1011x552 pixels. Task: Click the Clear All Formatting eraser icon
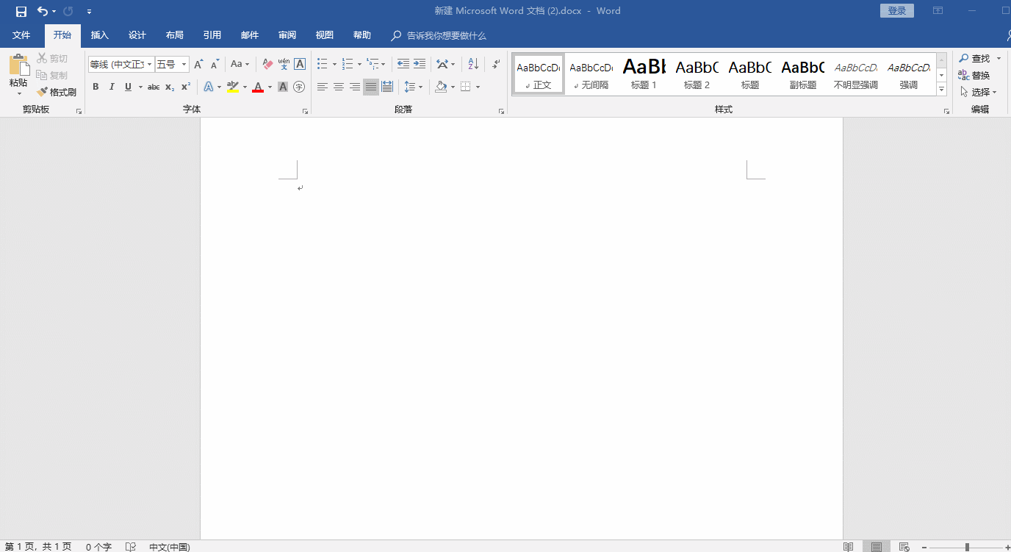pos(267,65)
